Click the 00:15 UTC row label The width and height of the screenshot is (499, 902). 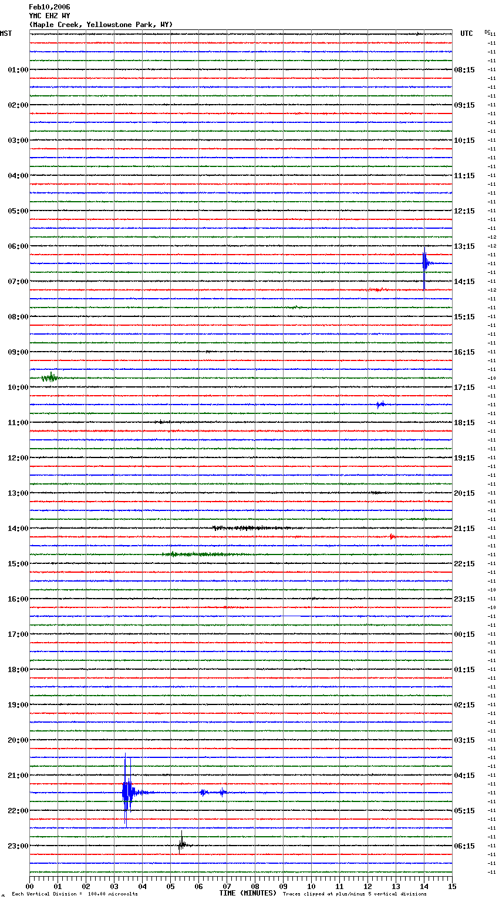(x=464, y=634)
